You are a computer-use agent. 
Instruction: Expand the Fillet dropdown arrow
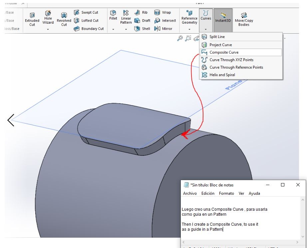click(113, 29)
